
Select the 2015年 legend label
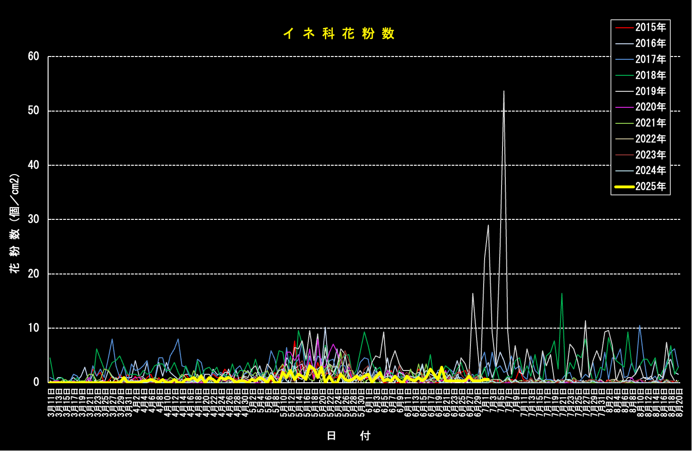pyautogui.click(x=651, y=27)
